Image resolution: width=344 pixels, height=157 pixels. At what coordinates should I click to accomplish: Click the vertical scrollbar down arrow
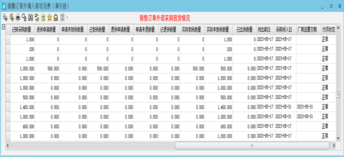coord(338,138)
